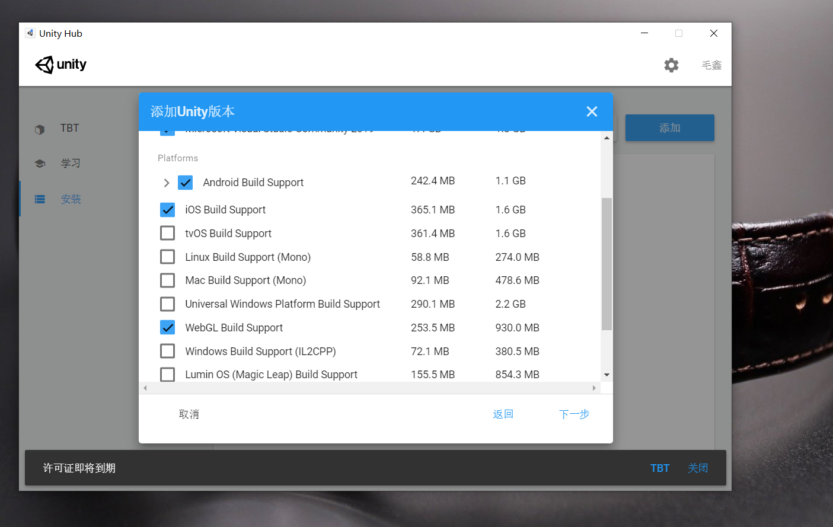Click the blue 添加 button behind the dialog
The height and width of the screenshot is (527, 833).
[670, 128]
